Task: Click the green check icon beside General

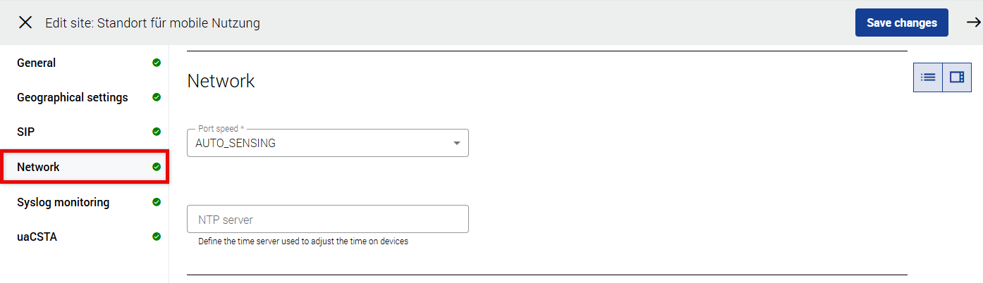Action: (x=157, y=63)
